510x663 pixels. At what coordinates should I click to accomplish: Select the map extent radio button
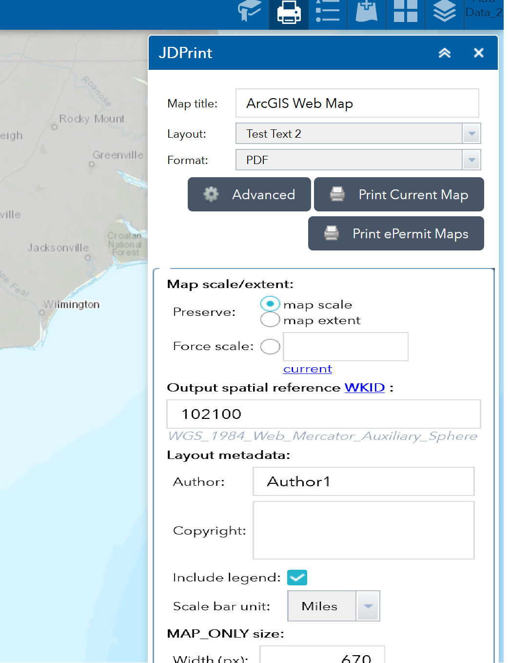[270, 319]
